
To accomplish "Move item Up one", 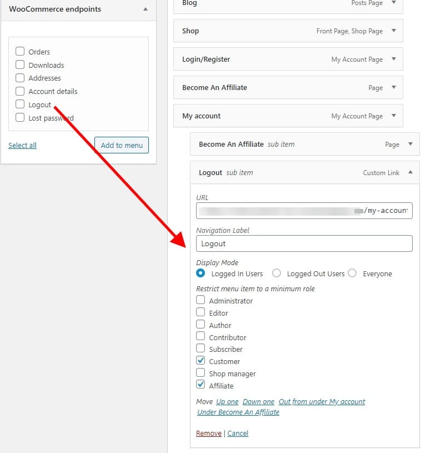I will pyautogui.click(x=227, y=401).
